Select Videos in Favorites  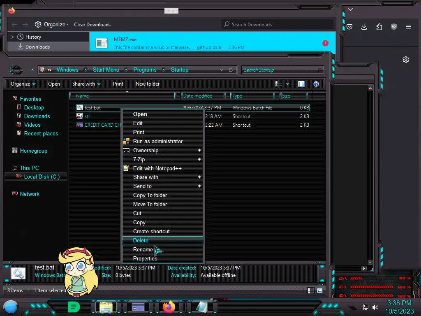click(32, 125)
